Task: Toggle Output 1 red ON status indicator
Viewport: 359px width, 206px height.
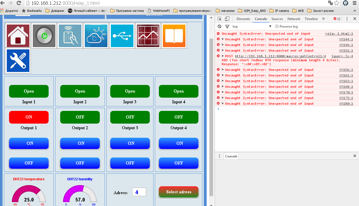Action: [x=29, y=117]
